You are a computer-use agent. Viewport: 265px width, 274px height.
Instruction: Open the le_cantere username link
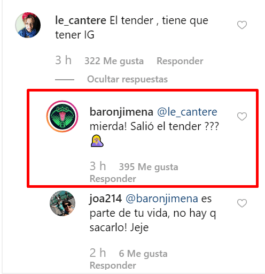[81, 20]
